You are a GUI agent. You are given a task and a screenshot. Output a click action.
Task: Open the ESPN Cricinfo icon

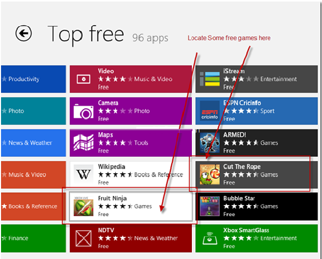click(209, 111)
